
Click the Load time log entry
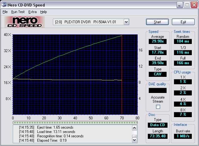(x=47, y=132)
